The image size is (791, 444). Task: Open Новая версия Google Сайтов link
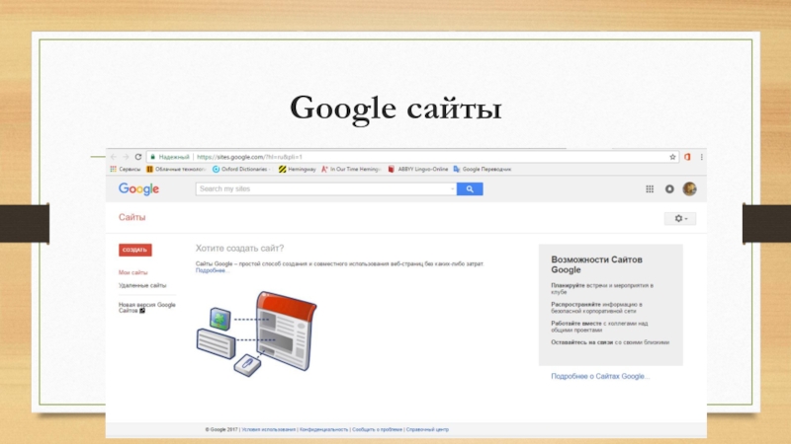(146, 308)
